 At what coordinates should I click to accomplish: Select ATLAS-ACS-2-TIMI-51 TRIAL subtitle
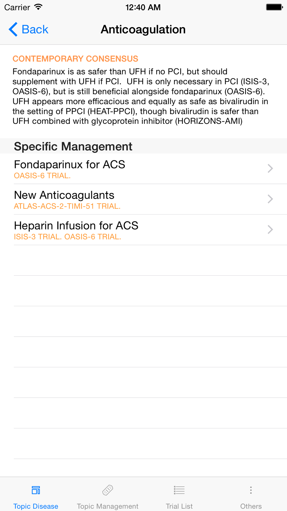[x=67, y=206]
